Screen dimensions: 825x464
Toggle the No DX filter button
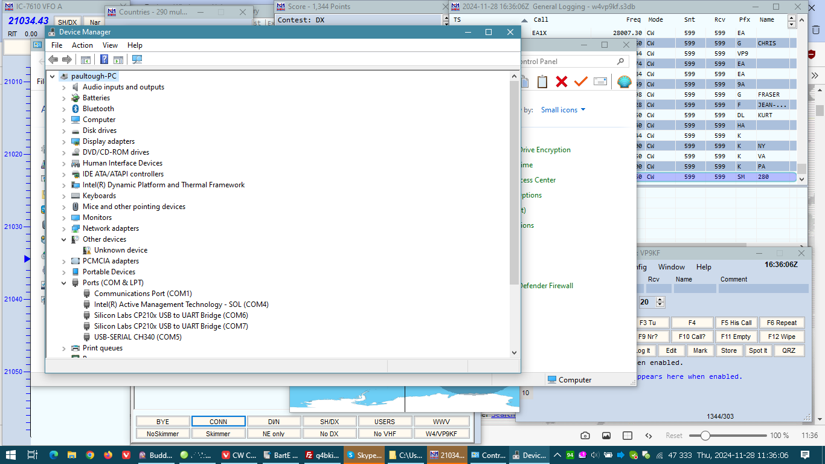[x=329, y=434]
